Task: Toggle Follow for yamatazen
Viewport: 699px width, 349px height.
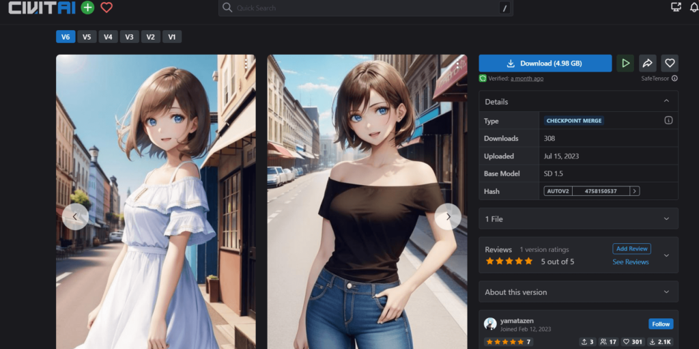Action: pos(660,324)
